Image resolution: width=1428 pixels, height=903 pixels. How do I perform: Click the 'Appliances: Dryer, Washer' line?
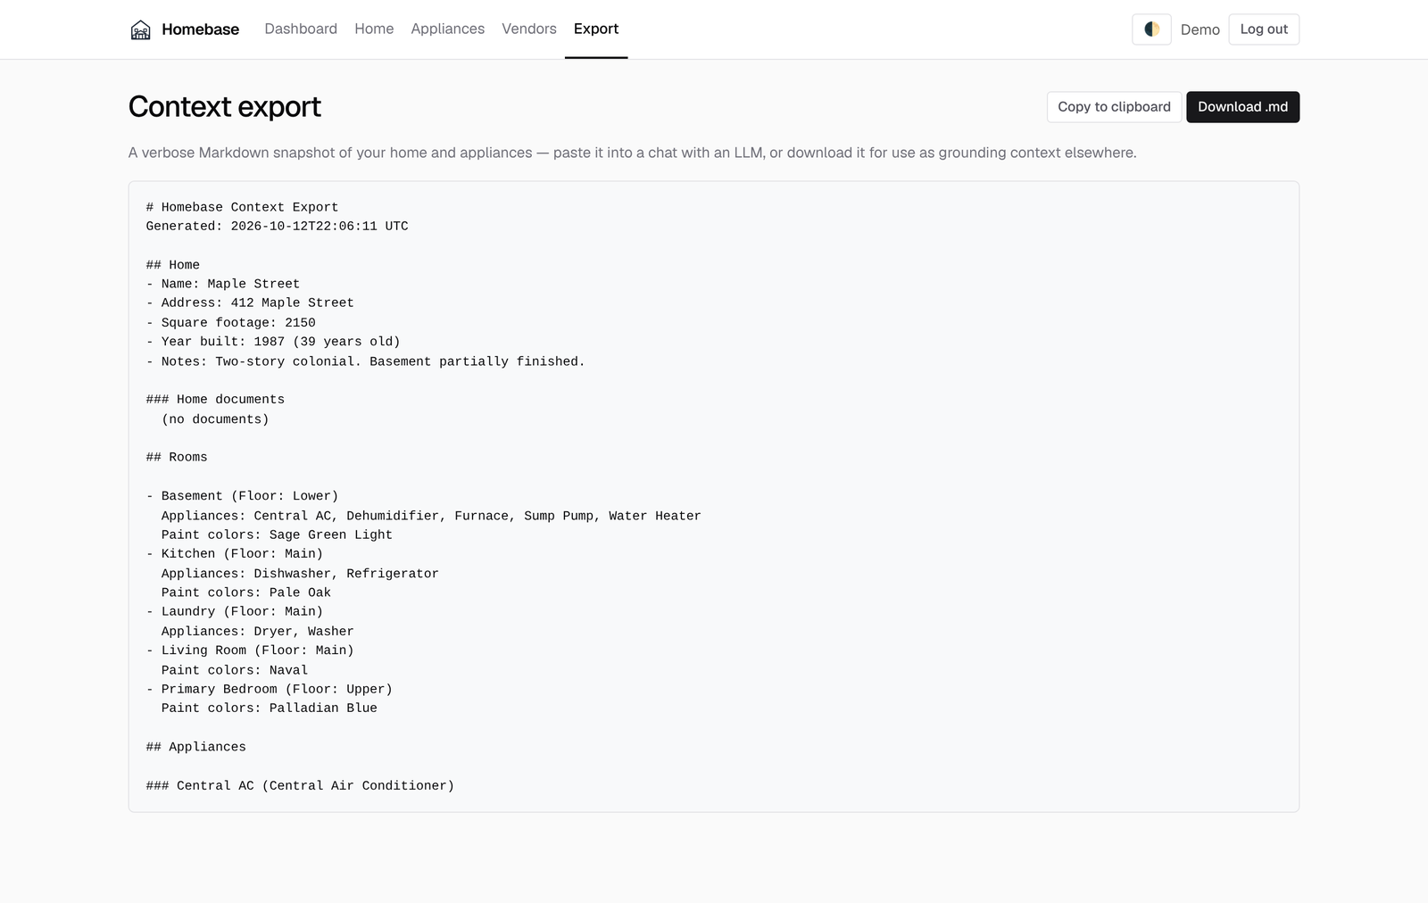coord(258,632)
